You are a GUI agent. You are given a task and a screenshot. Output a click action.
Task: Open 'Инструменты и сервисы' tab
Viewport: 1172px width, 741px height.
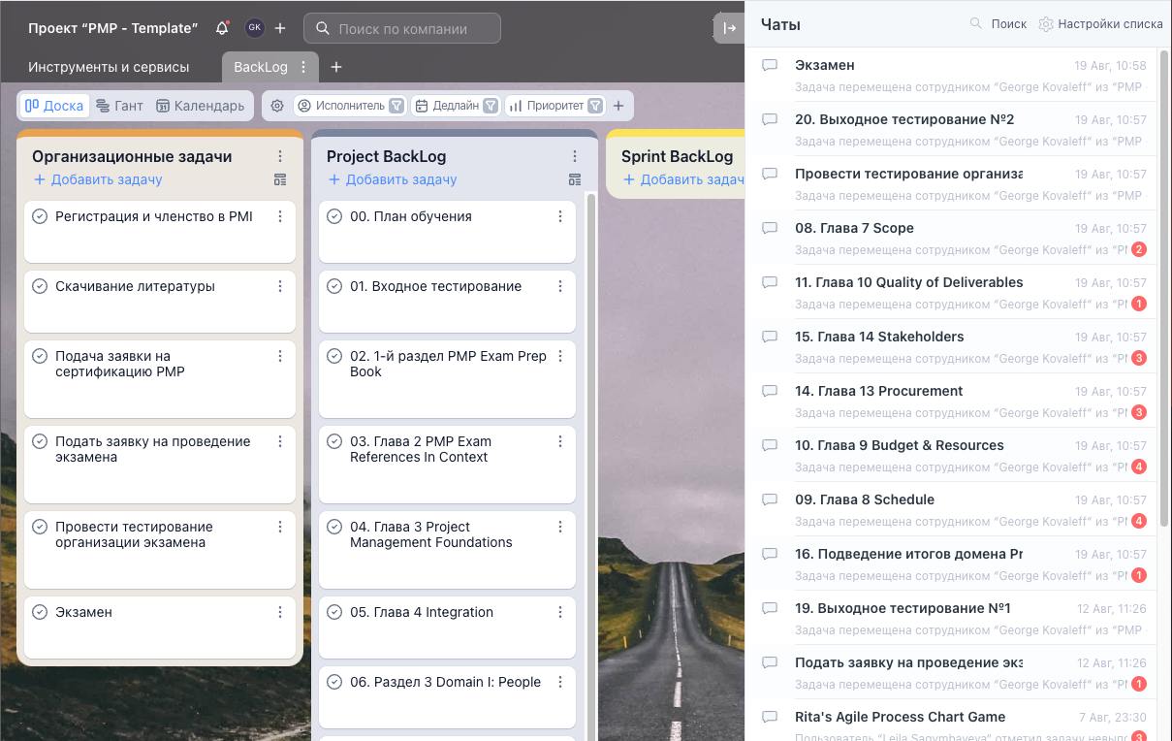(x=109, y=67)
